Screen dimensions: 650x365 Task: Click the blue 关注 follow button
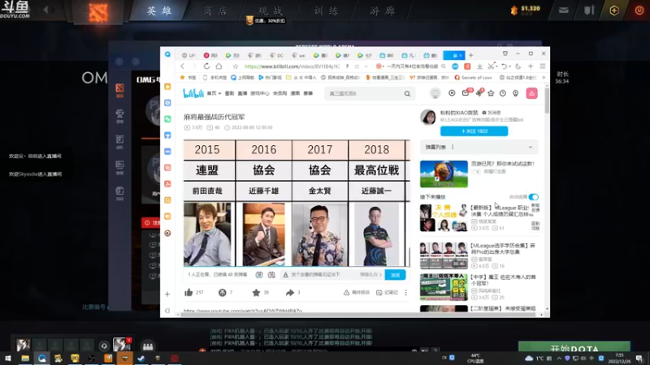474,131
